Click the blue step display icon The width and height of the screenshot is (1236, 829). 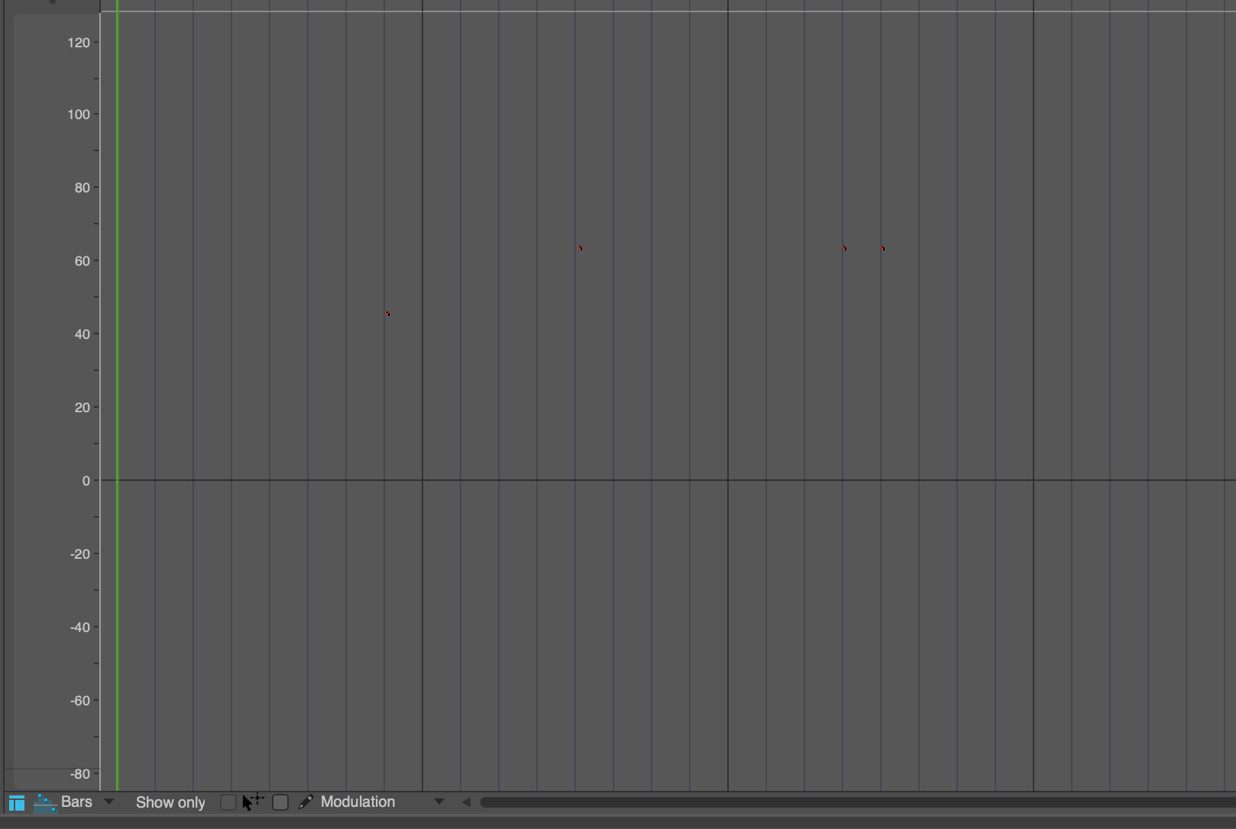click(x=44, y=802)
